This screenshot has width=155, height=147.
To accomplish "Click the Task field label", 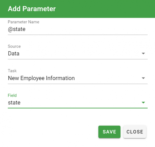I will [12, 71].
